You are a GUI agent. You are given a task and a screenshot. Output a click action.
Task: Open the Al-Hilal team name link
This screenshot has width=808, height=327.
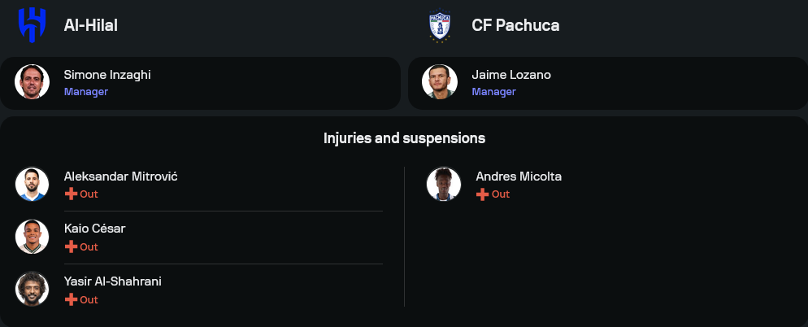[x=91, y=25]
